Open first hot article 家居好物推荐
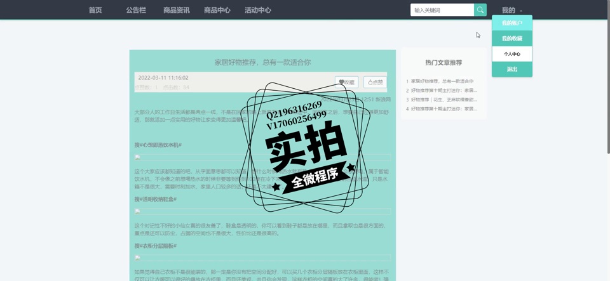610x281 pixels. coord(442,81)
